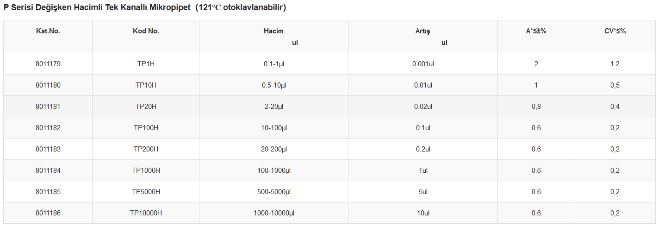The image size is (658, 227).
Task: Select the Artış column header
Action: [x=423, y=31]
